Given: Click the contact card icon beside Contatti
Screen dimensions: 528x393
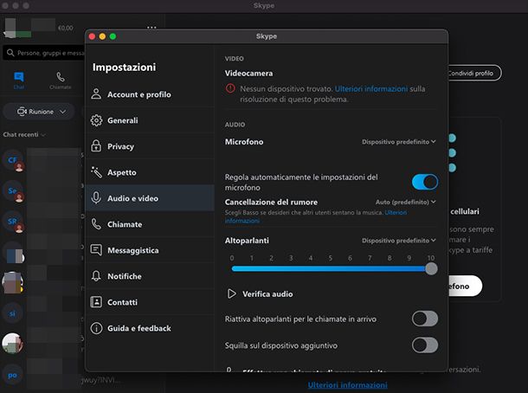Looking at the screenshot, I should coord(96,302).
